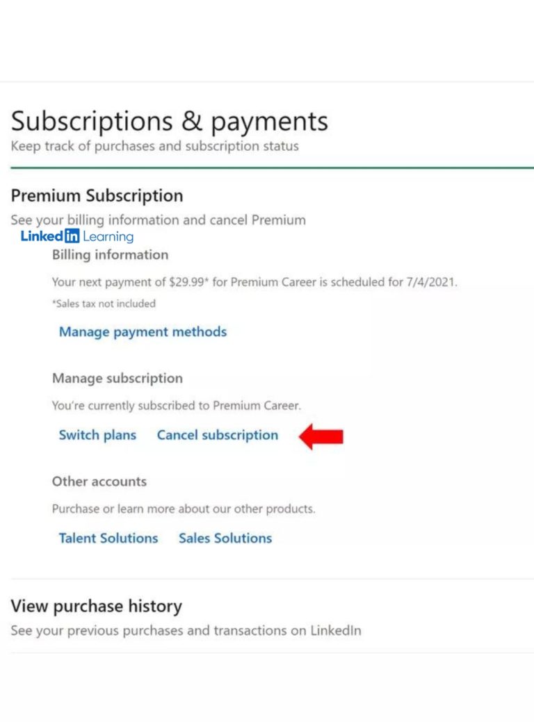Collapse the Premium Subscription section
The width and height of the screenshot is (534, 722).
click(97, 196)
